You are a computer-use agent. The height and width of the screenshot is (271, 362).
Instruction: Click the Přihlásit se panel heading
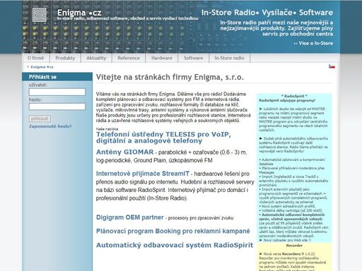click(42, 77)
